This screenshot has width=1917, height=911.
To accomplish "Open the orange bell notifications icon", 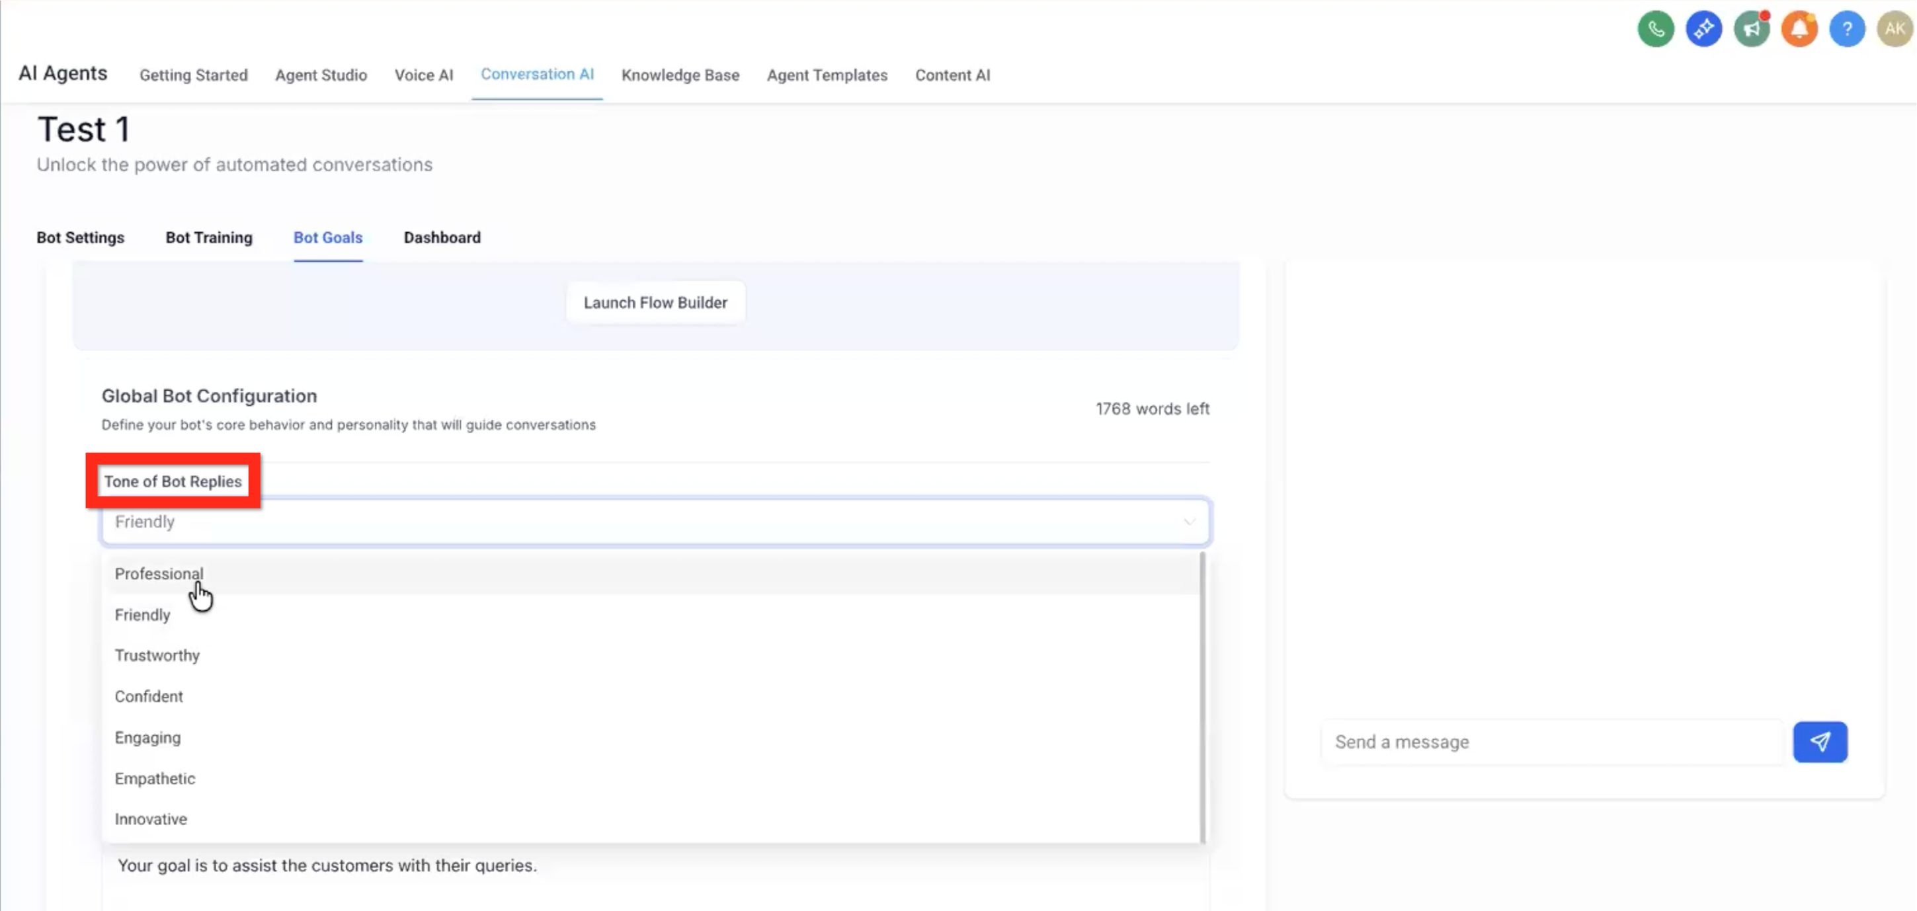I will tap(1799, 29).
